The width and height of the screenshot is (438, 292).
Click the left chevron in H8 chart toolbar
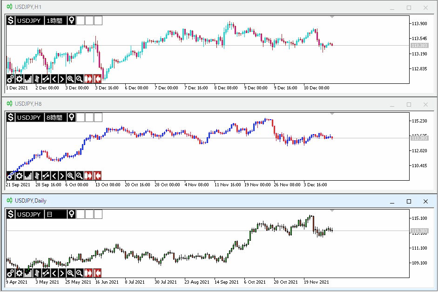(54, 176)
